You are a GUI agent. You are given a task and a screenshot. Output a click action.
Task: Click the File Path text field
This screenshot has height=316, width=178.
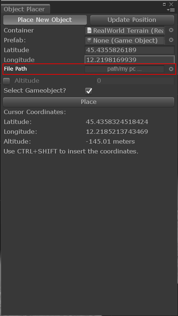click(x=124, y=69)
